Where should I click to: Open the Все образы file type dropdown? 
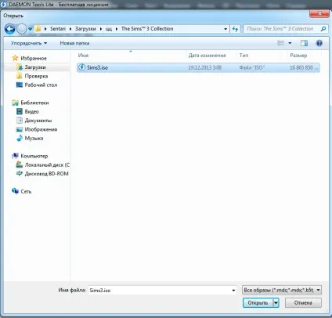click(282, 290)
